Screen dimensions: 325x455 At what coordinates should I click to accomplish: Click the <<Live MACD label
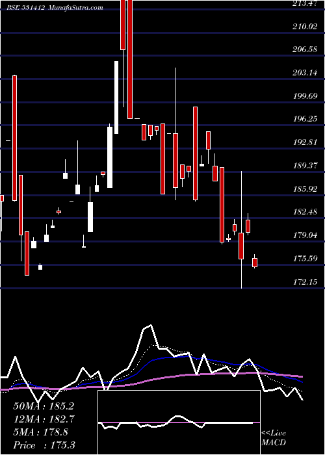[x=274, y=438]
